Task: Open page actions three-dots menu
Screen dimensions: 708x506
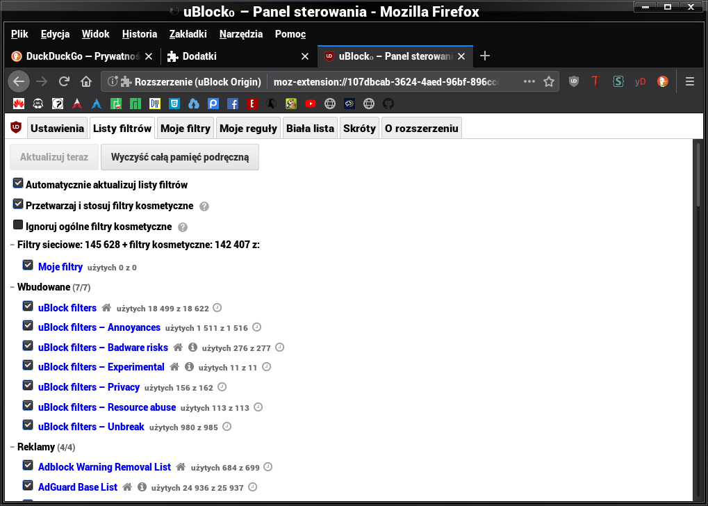Action: click(529, 82)
